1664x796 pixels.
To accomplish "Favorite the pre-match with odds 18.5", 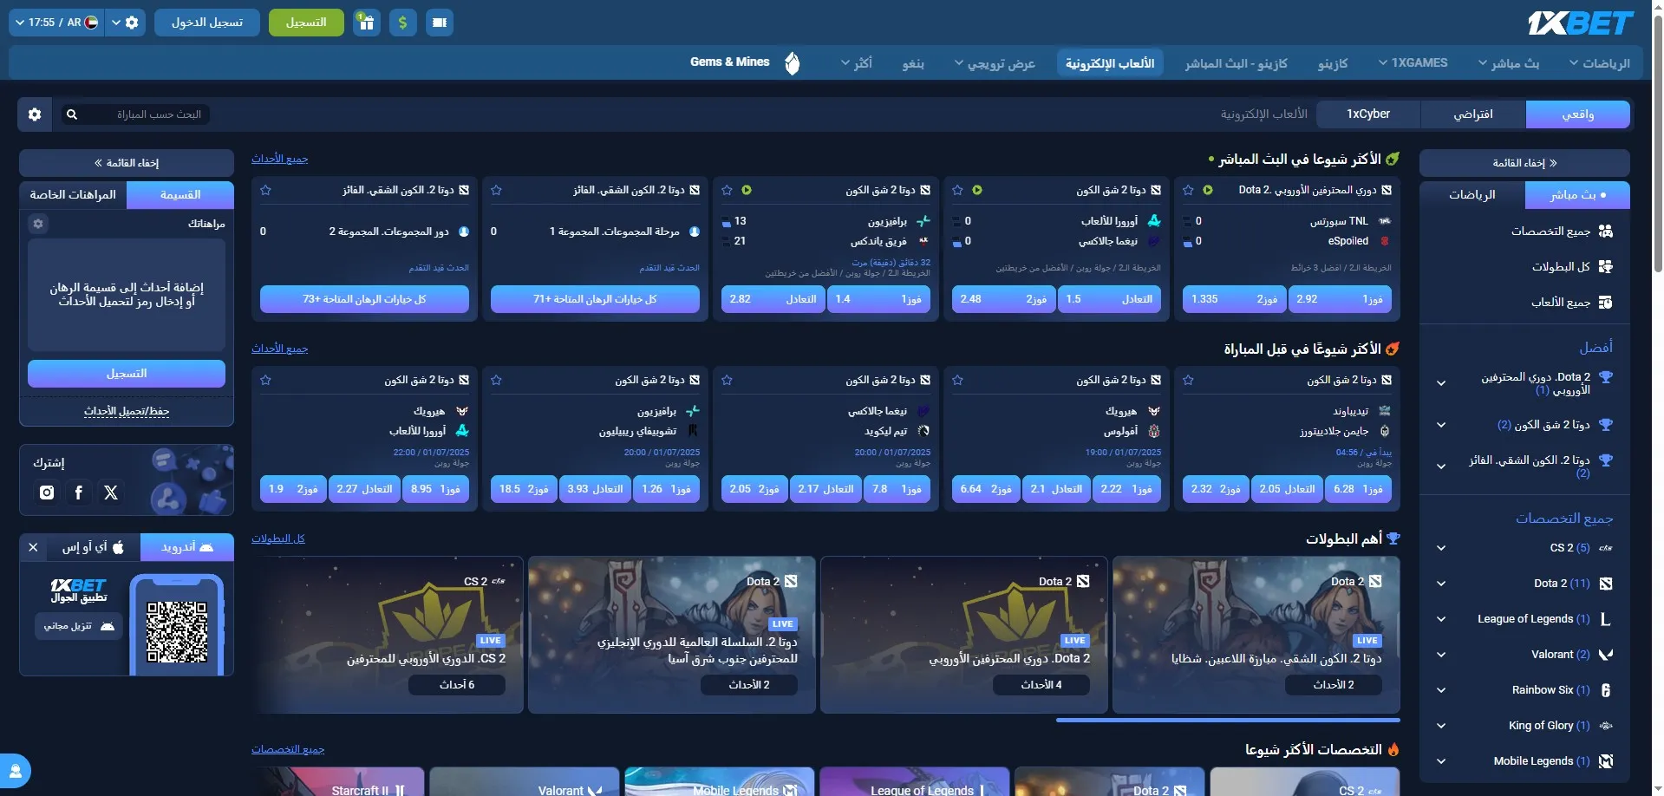I will [496, 380].
